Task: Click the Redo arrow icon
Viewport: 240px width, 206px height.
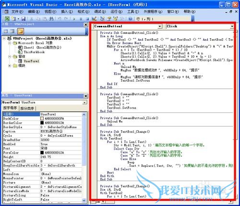Action: [66, 19]
